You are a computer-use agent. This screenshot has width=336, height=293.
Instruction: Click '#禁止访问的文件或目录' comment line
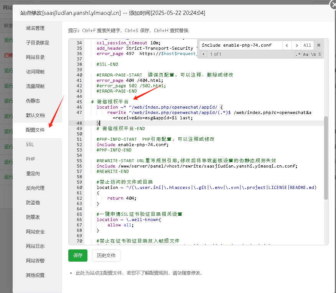[x=125, y=182]
